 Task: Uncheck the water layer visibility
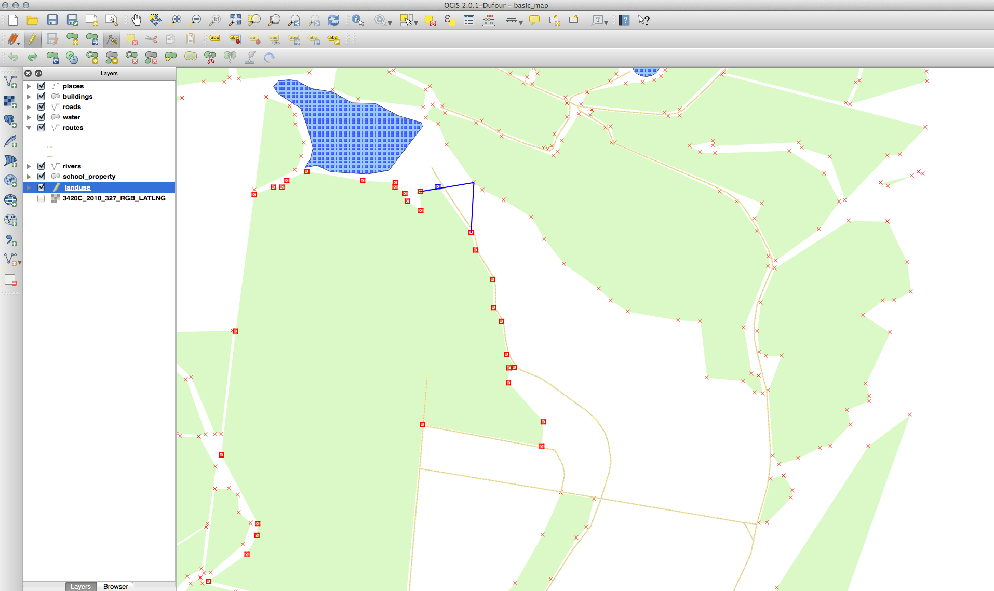click(x=42, y=117)
